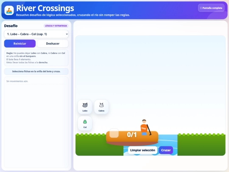The height and width of the screenshot is (172, 229).
Task: Click the 'Selecciona fichas en la orilla' hint
Action: tap(36, 71)
